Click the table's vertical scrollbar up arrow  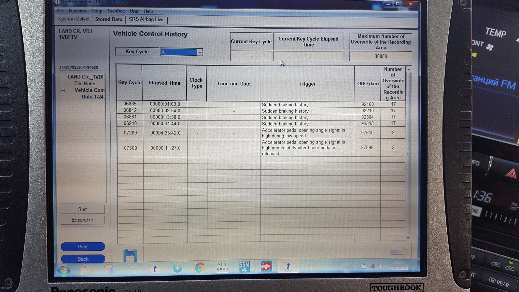tap(409, 69)
